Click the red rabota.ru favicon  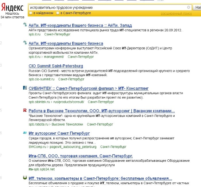pyautogui.click(x=25, y=111)
